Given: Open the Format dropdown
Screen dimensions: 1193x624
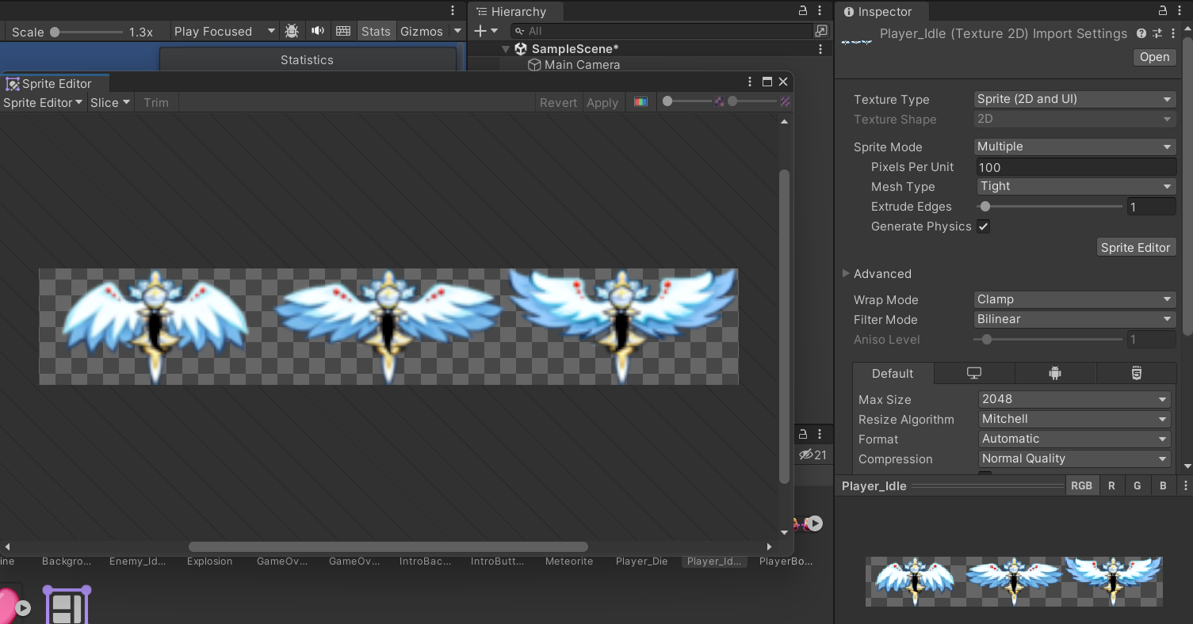Looking at the screenshot, I should coord(1074,439).
